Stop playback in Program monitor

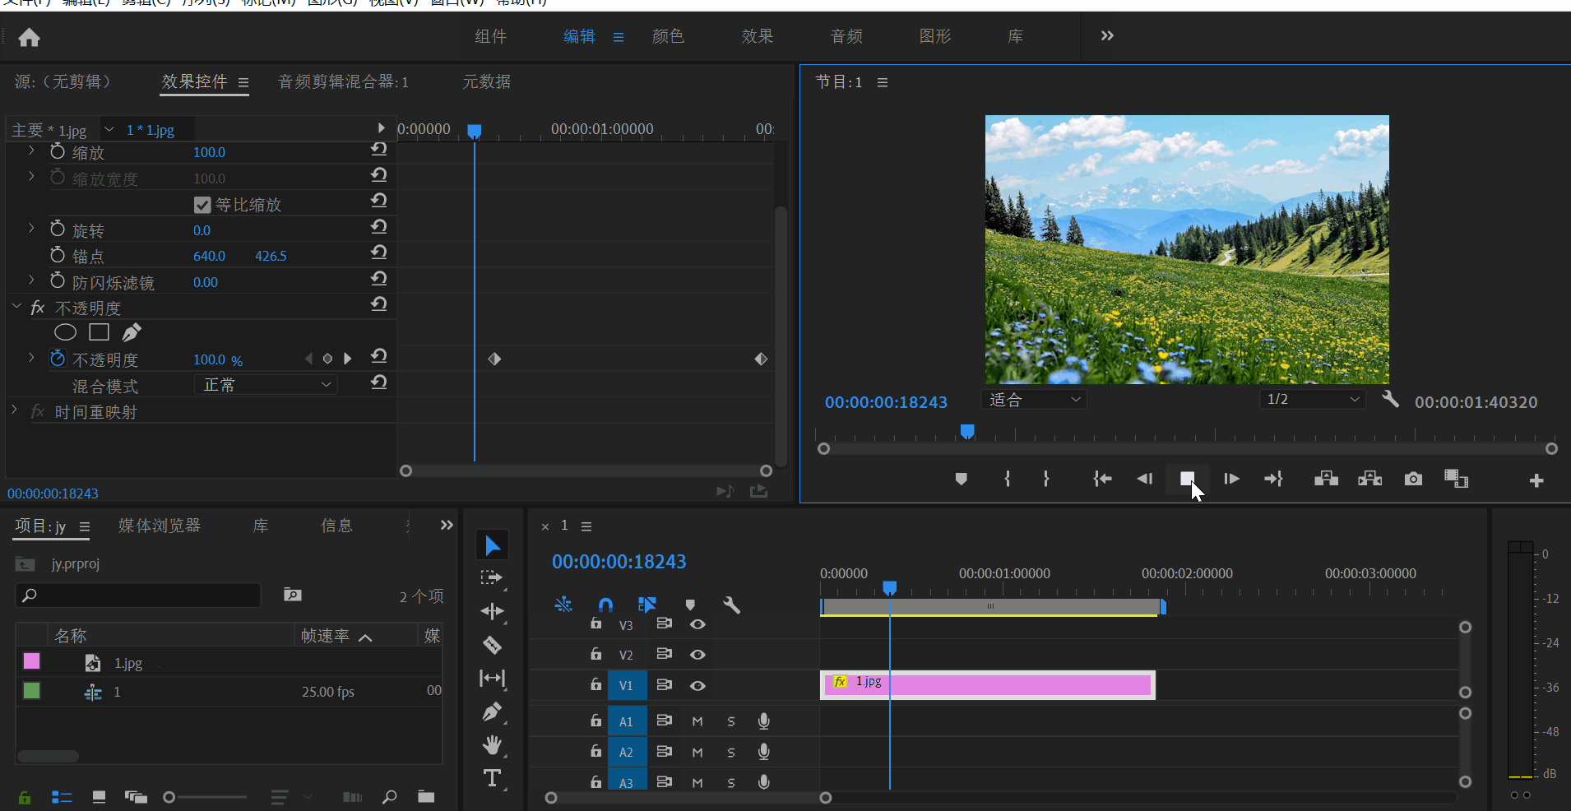tap(1187, 479)
